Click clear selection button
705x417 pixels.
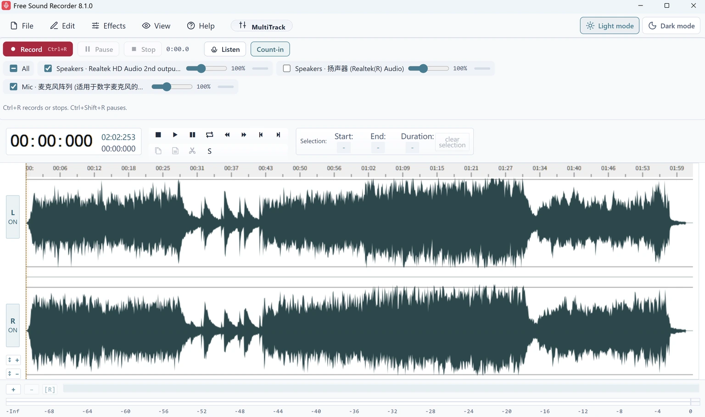(452, 142)
